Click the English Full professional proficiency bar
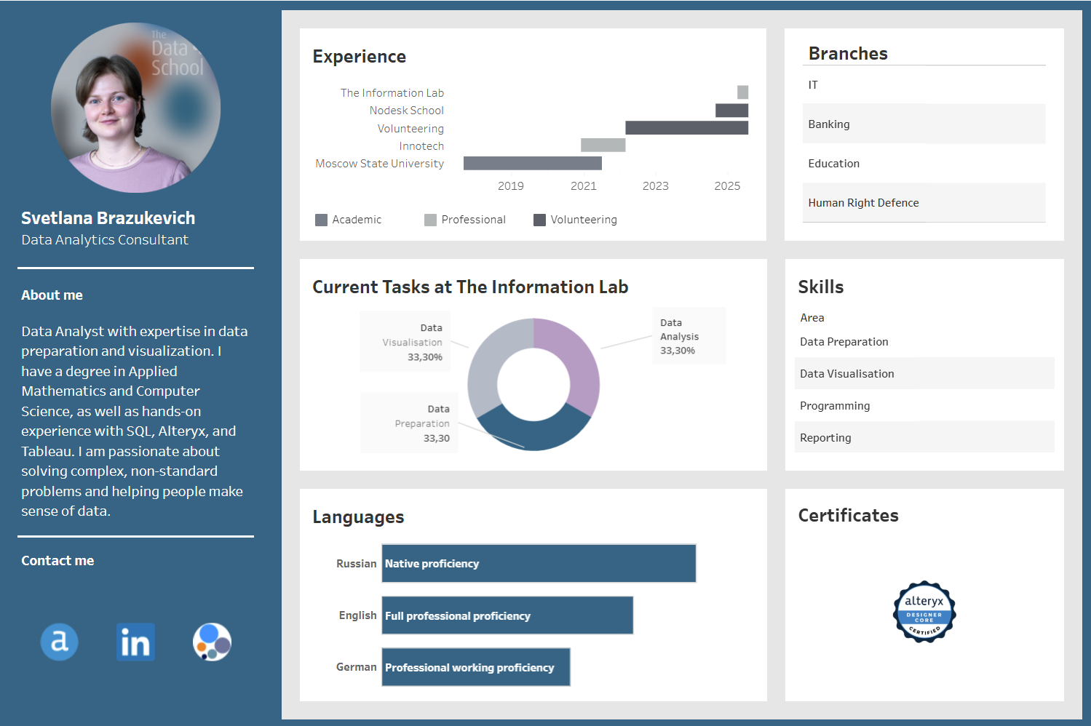The width and height of the screenshot is (1091, 726). [507, 615]
